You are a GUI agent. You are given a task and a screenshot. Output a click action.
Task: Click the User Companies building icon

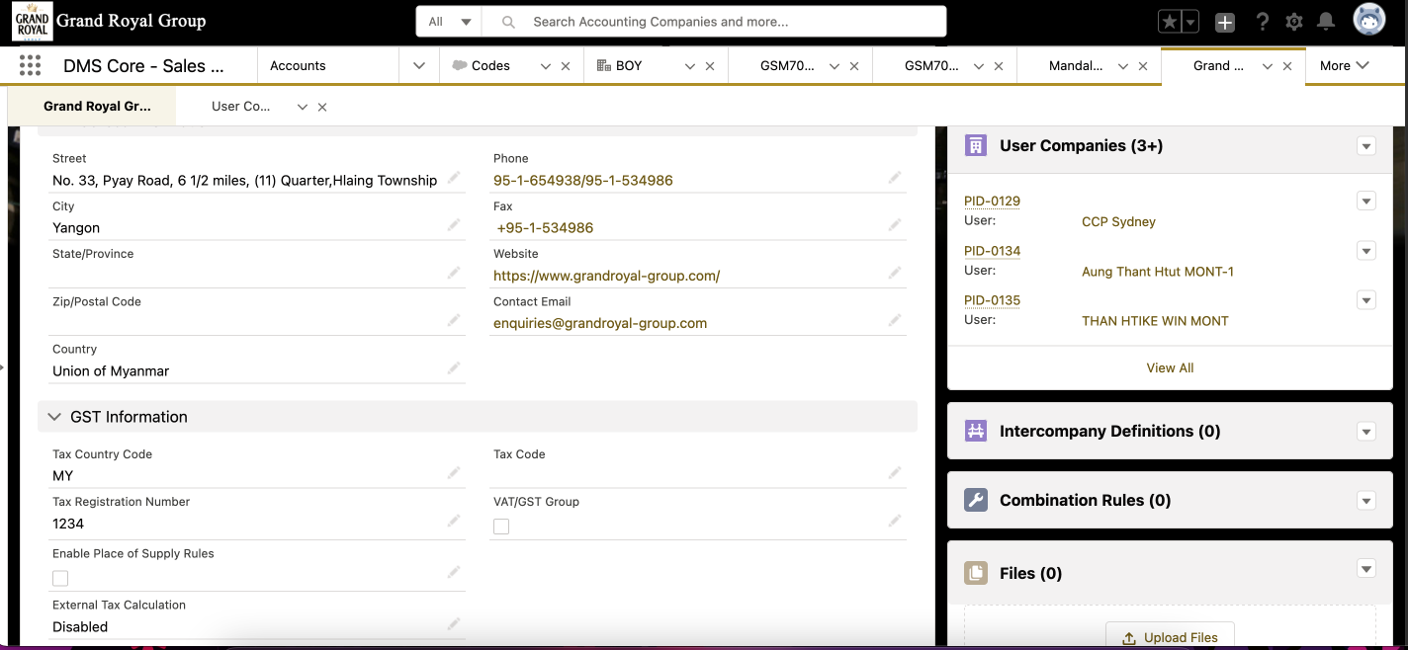(976, 145)
